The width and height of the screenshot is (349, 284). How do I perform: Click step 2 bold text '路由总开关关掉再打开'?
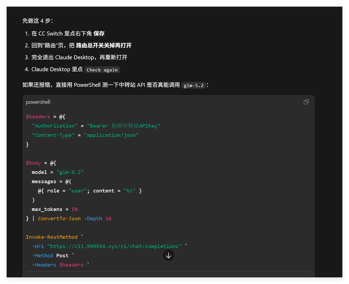point(104,45)
